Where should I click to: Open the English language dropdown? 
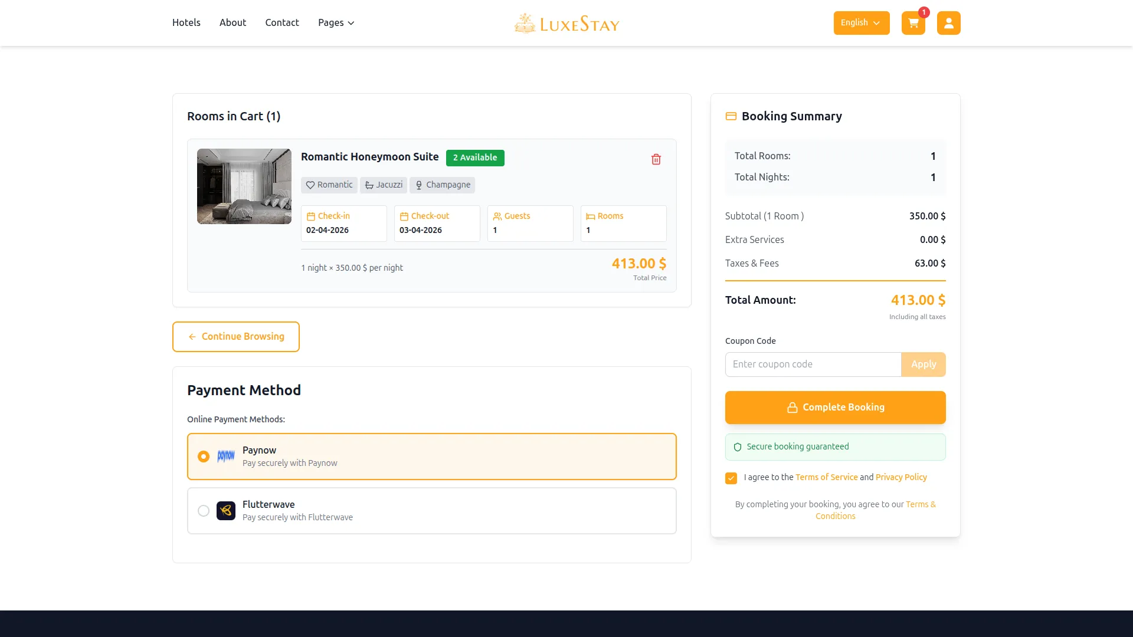point(862,23)
